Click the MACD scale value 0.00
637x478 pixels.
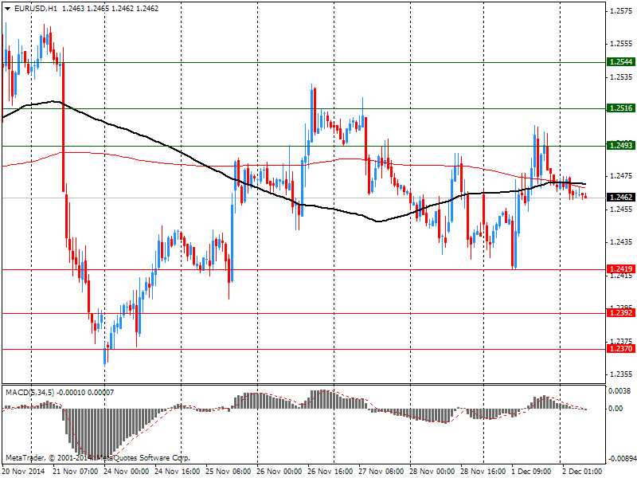616,409
